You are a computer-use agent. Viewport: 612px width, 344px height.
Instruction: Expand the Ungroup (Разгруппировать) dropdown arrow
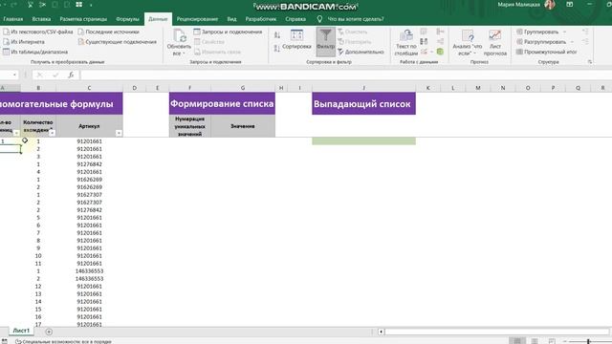572,42
